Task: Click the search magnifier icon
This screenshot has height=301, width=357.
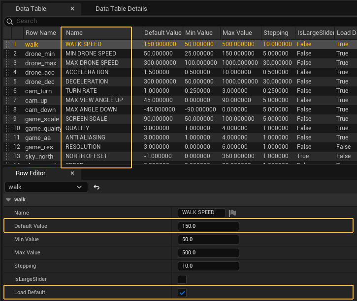Action: pyautogui.click(x=10, y=21)
